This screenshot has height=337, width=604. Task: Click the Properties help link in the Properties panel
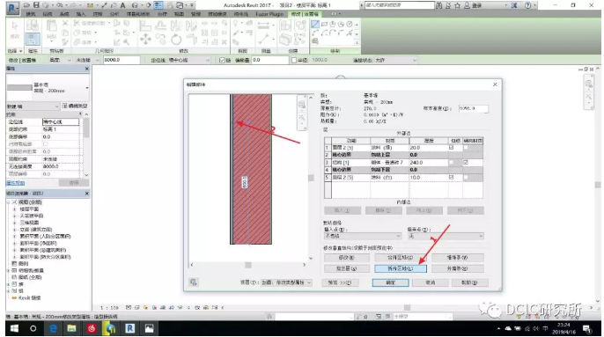(16, 182)
